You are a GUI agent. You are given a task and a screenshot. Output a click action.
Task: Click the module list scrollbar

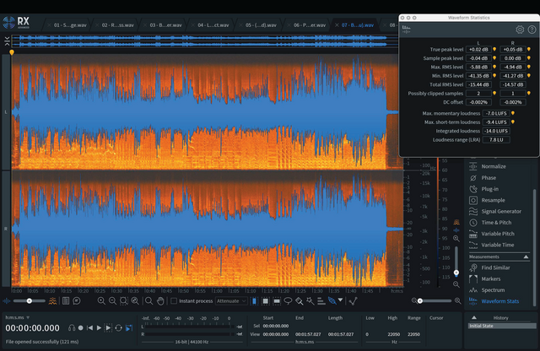534,247
